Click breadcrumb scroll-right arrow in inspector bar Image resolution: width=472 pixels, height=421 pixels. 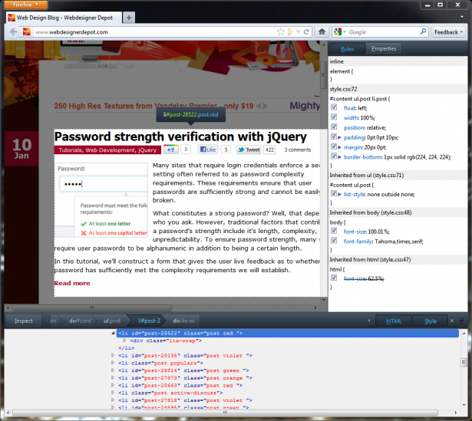[369, 321]
